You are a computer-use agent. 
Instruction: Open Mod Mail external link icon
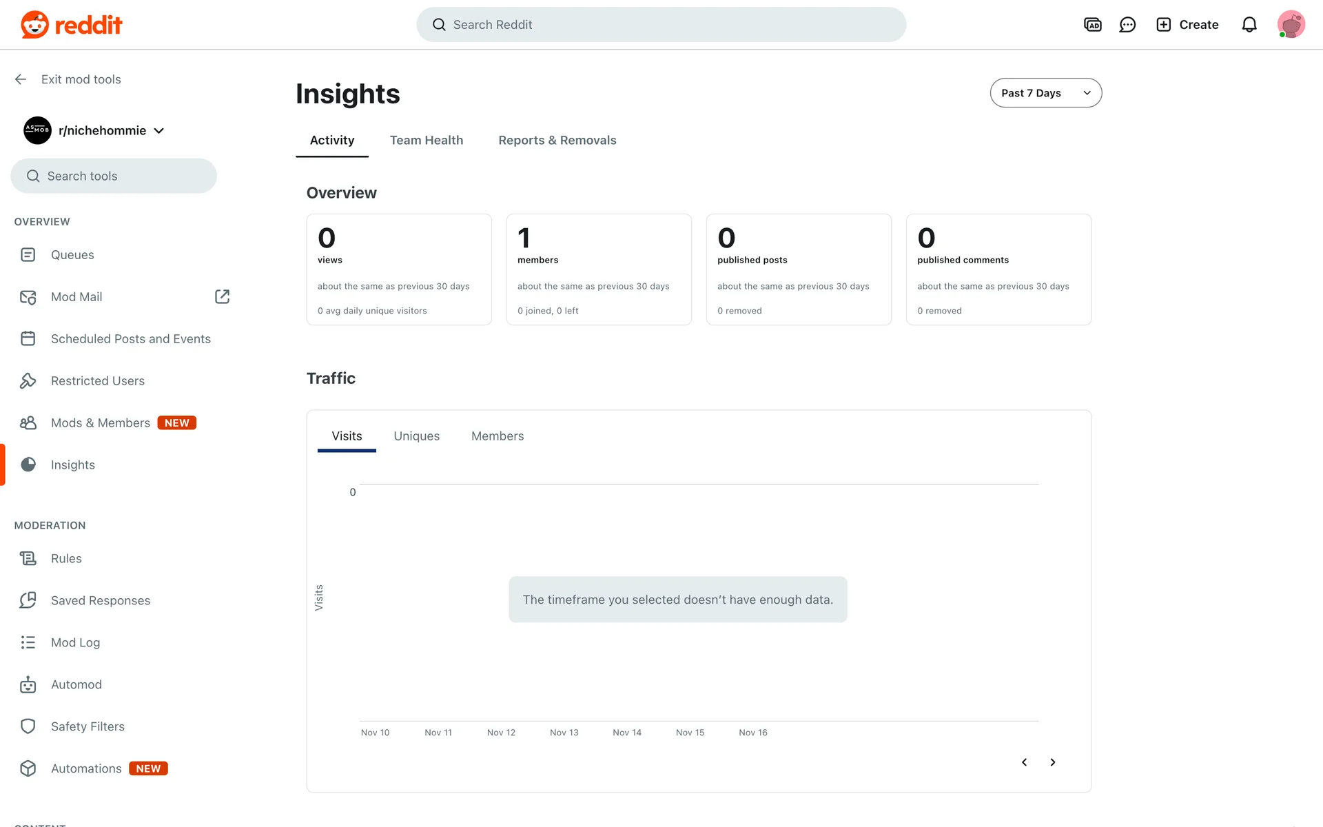[x=222, y=296]
